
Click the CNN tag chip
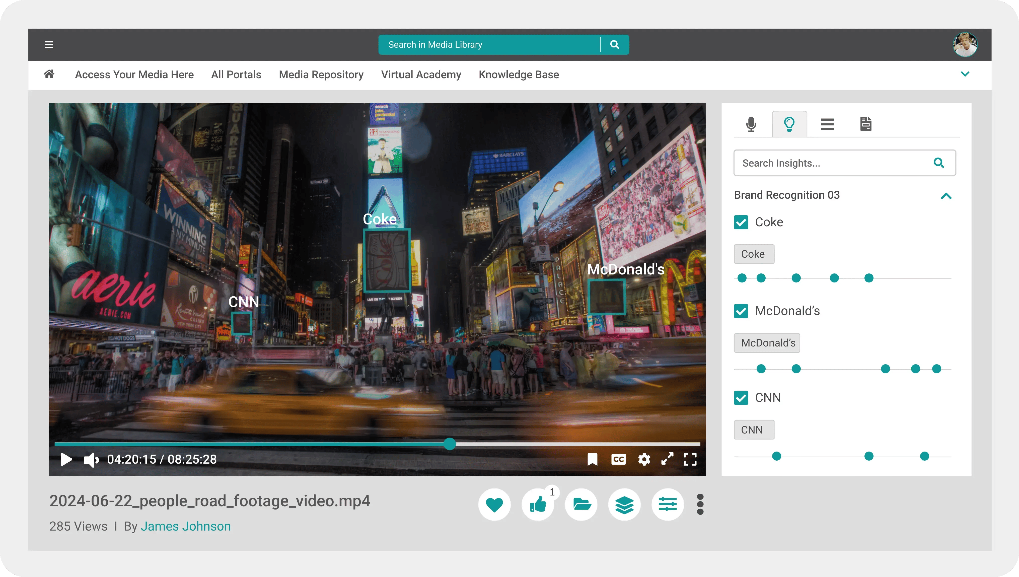(754, 429)
